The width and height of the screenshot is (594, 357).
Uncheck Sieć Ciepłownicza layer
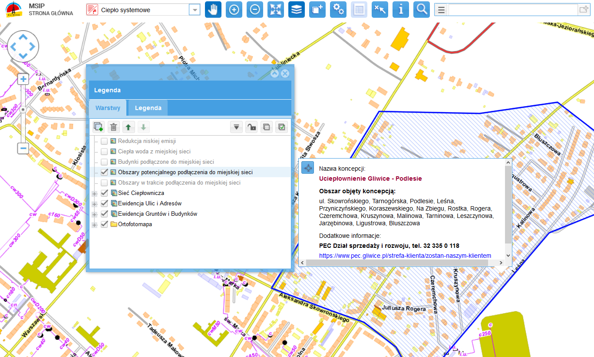click(x=104, y=193)
